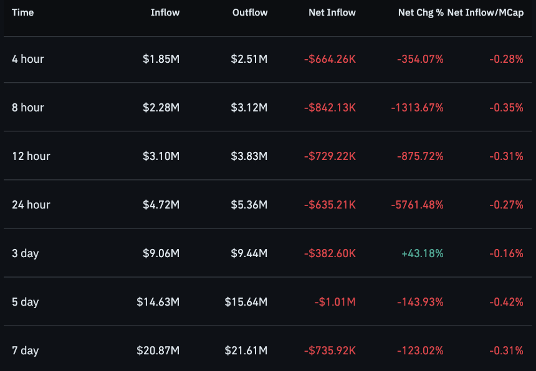Screen dimensions: 536x371
Task: Click the Inflow column header
Action: pos(165,12)
